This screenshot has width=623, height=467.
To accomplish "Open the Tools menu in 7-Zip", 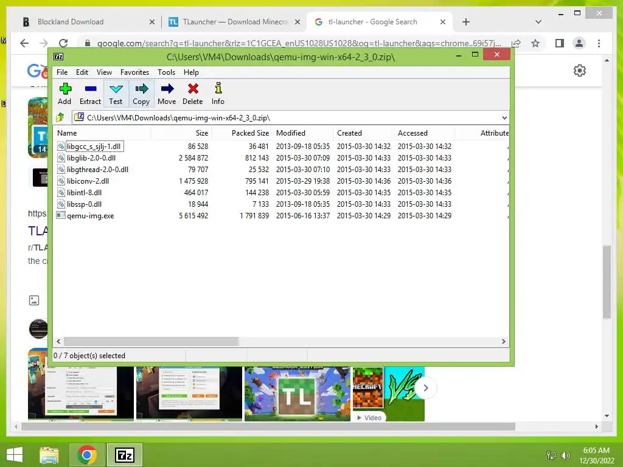I will (x=167, y=72).
